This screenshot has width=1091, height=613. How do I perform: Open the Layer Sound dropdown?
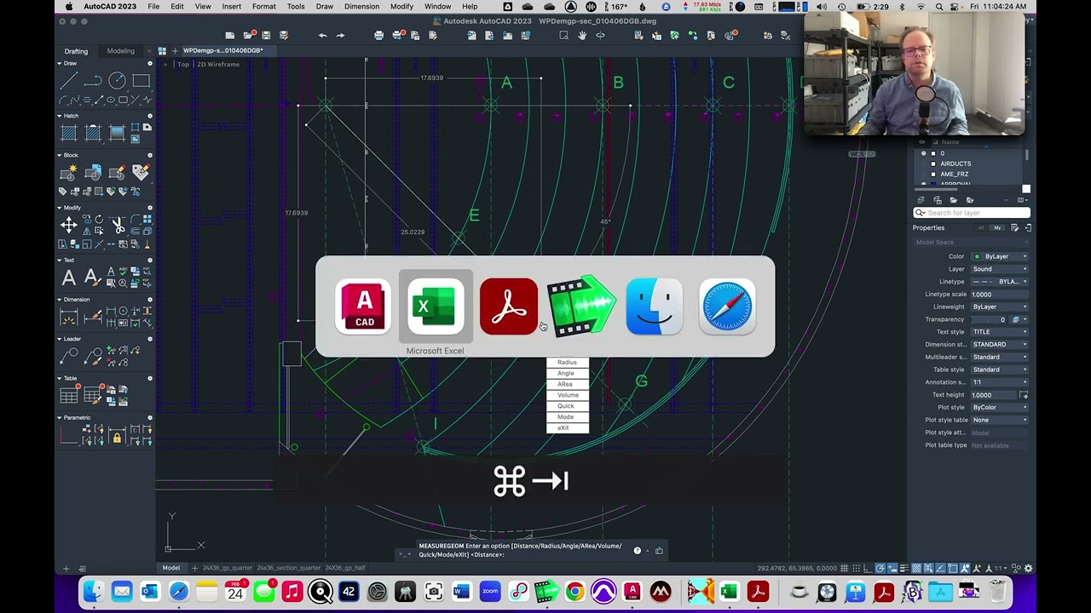1001,269
